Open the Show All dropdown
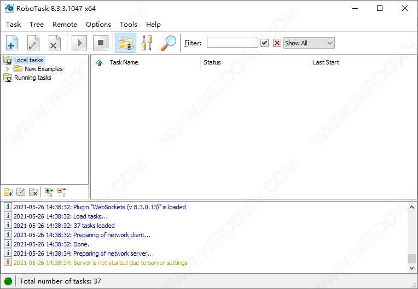Image resolution: width=418 pixels, height=289 pixels. [x=309, y=43]
